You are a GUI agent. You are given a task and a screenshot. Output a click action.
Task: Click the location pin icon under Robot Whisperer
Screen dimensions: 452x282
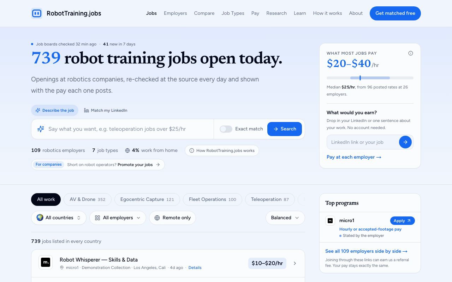[x=62, y=268]
